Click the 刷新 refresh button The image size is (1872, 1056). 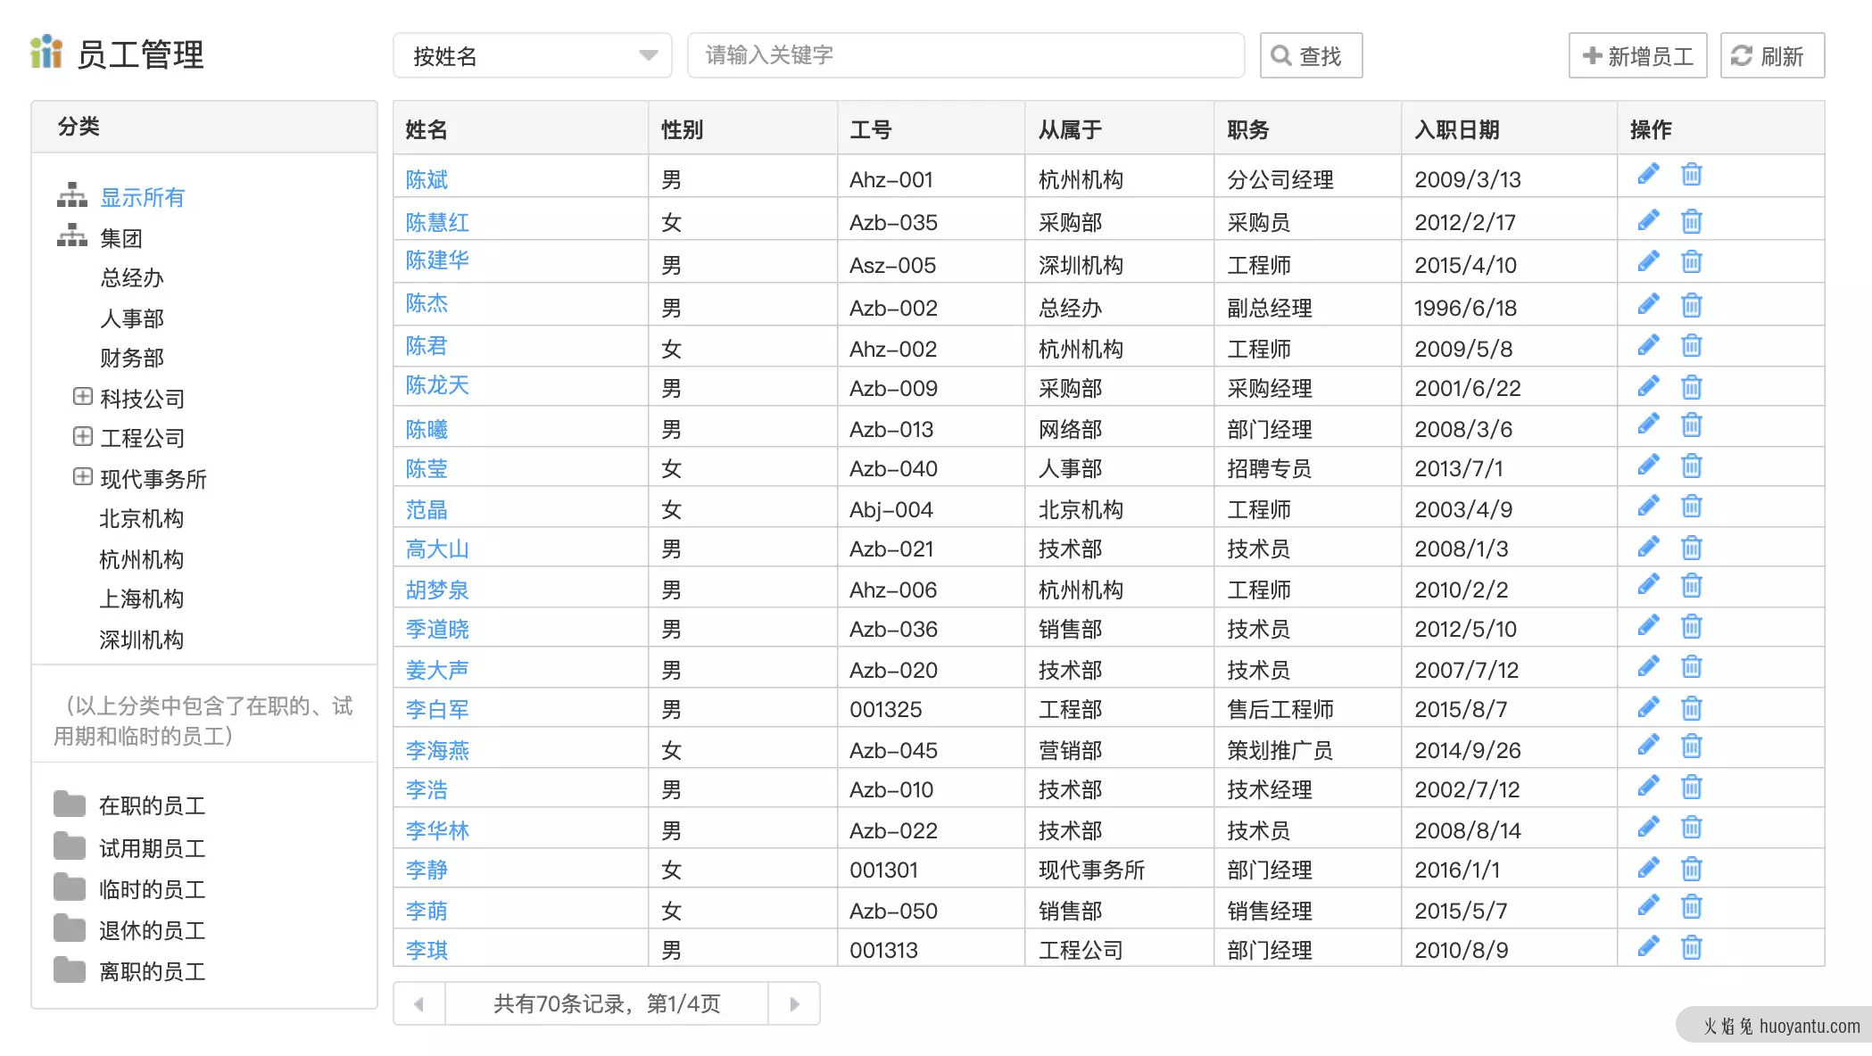point(1772,55)
